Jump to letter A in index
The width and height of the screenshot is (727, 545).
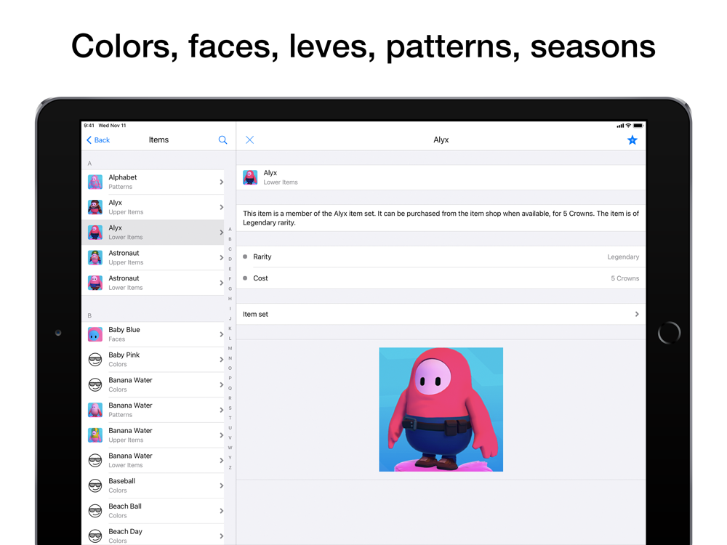pos(230,230)
